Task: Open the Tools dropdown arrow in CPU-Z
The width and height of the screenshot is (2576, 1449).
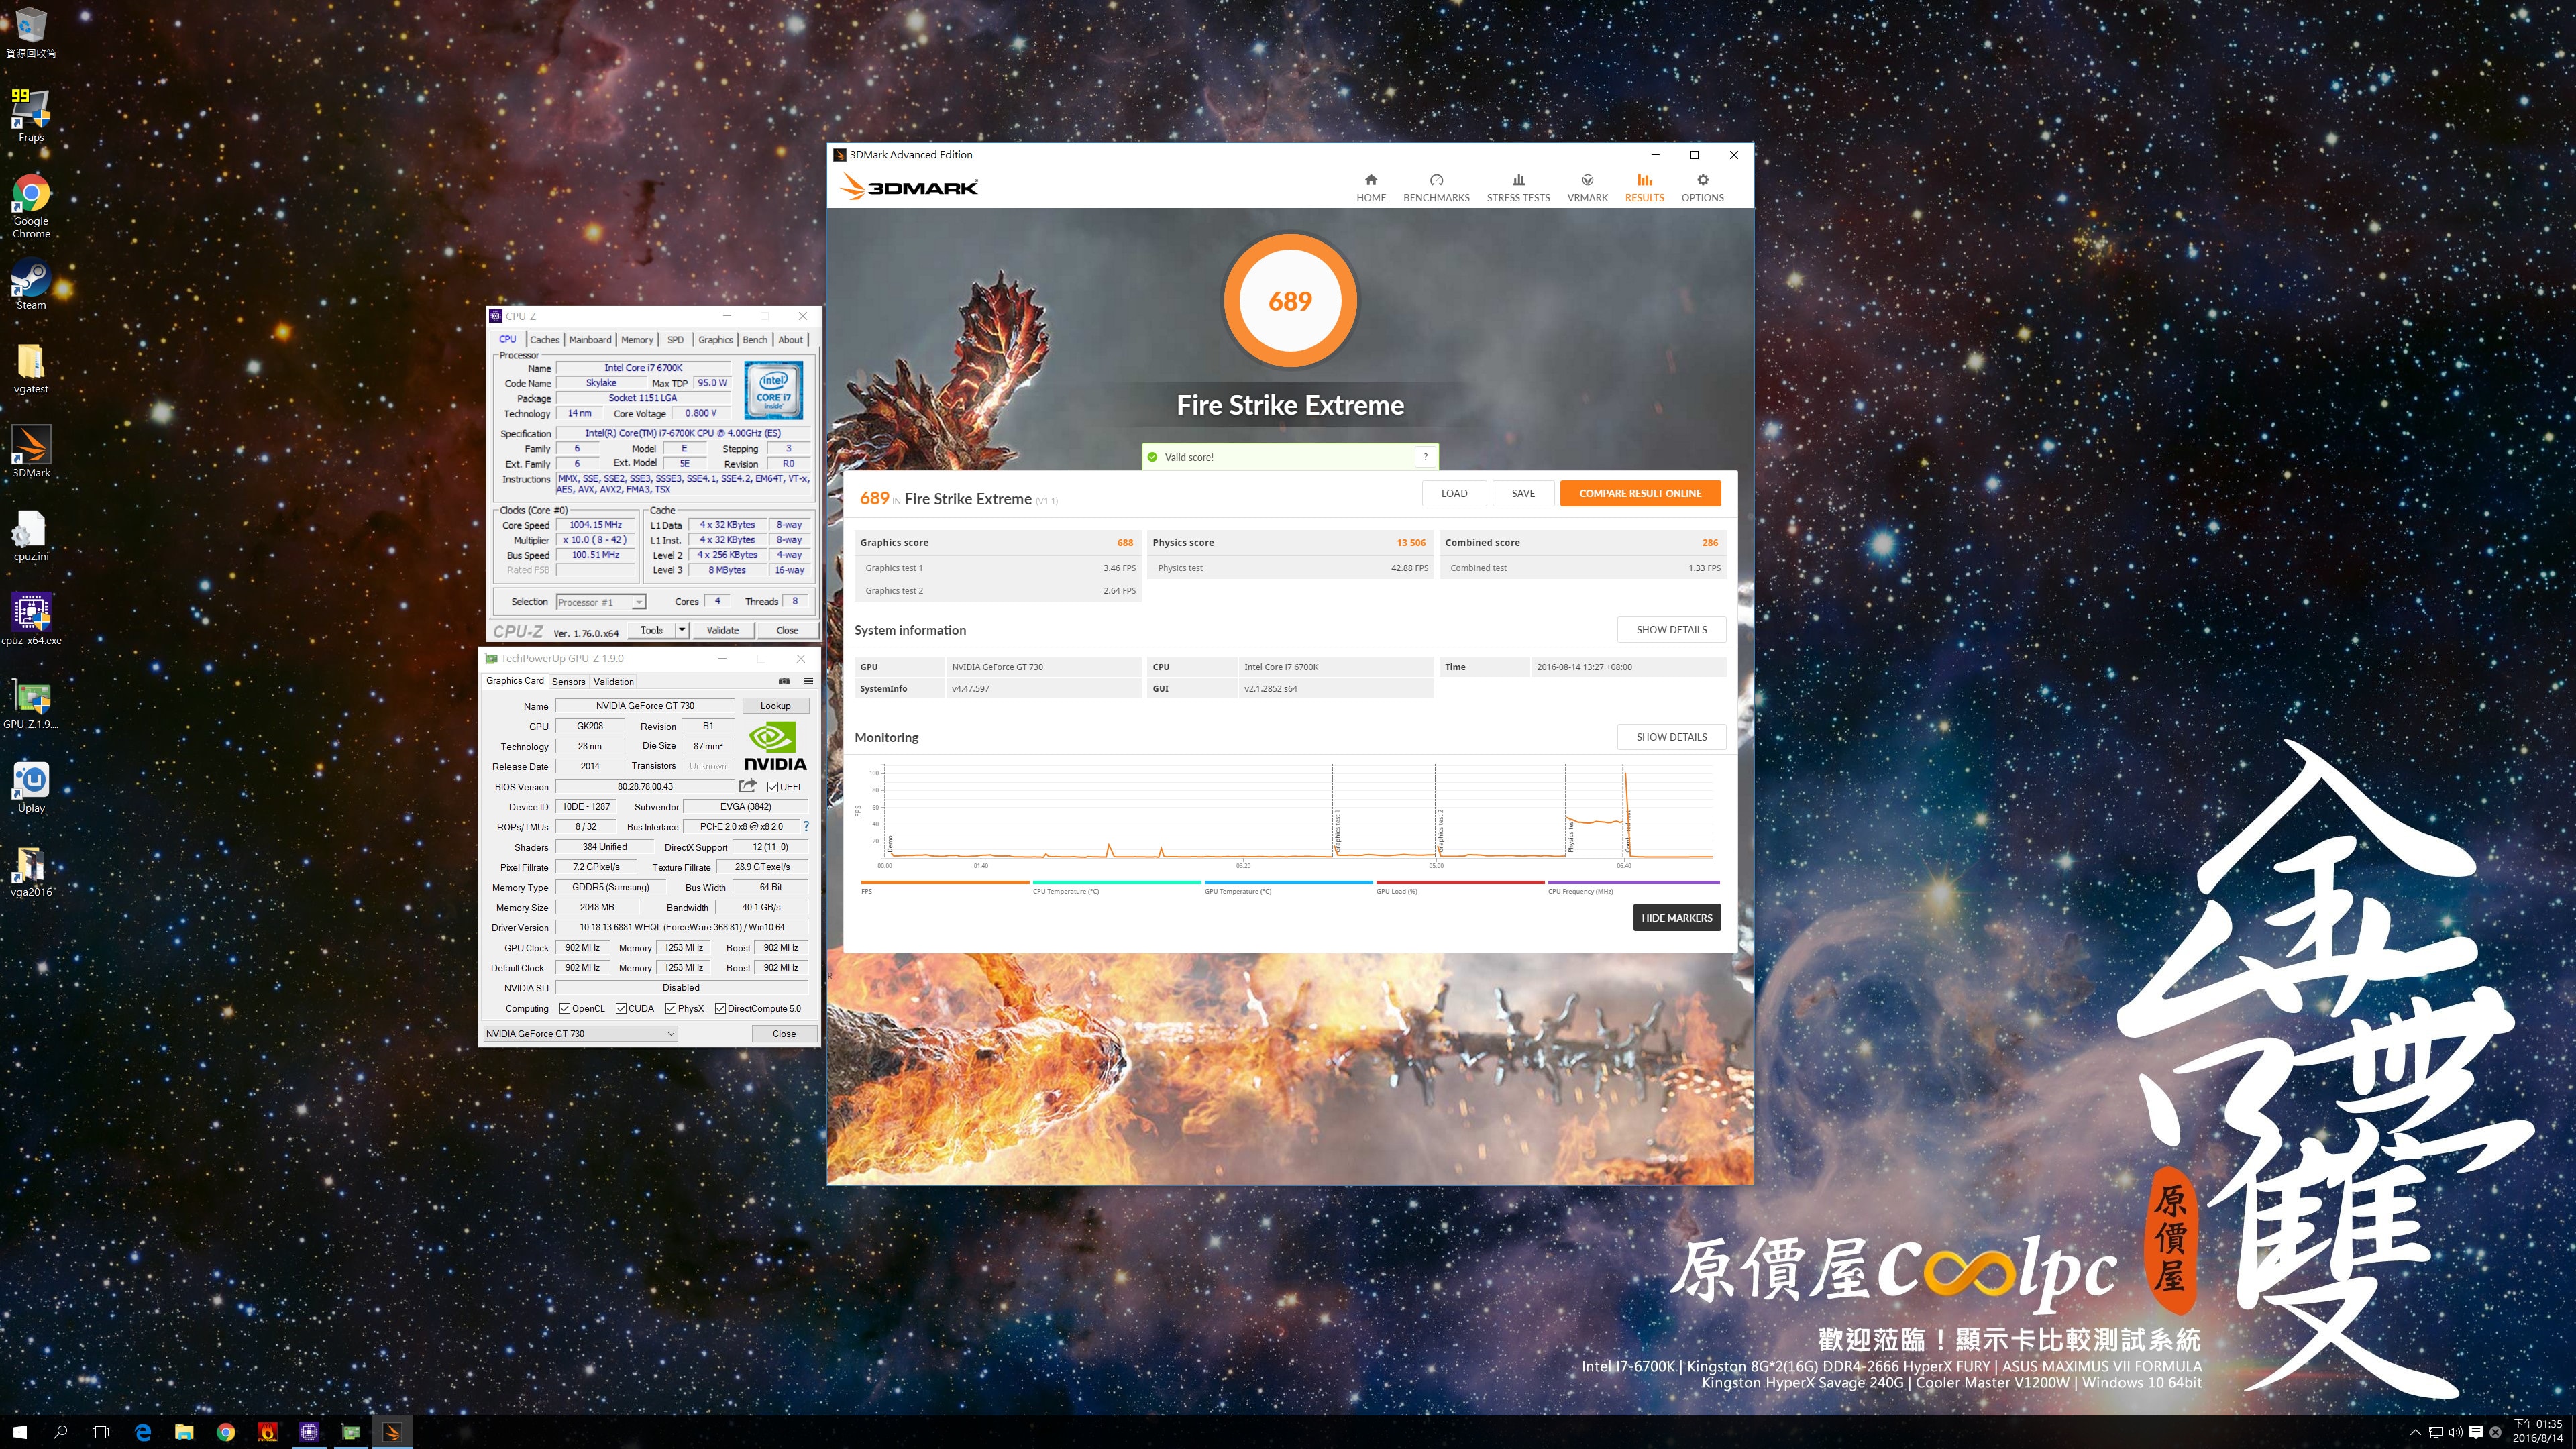Action: (x=682, y=630)
